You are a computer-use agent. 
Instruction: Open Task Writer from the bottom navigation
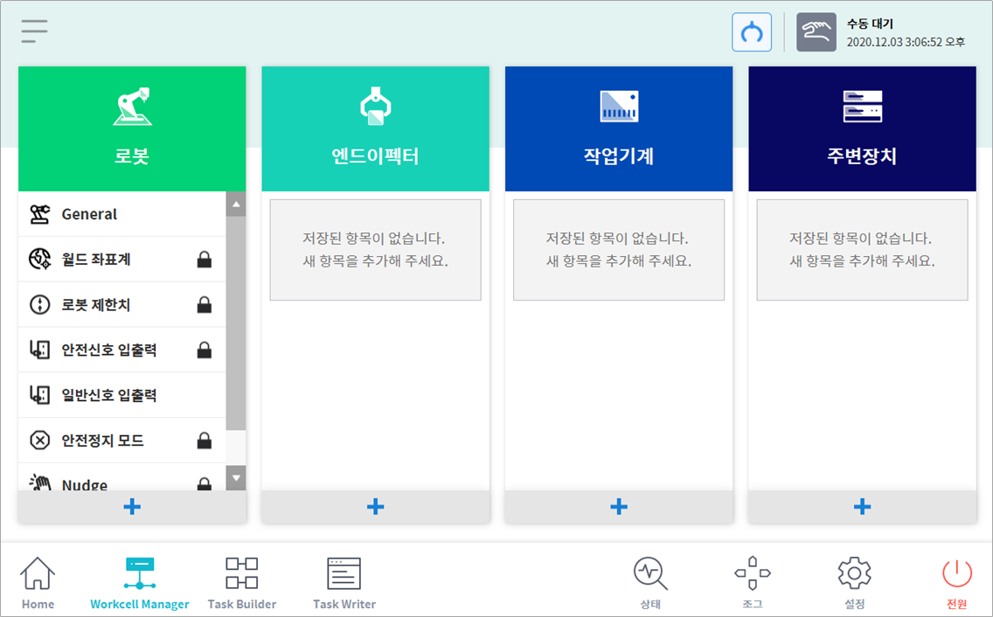(x=343, y=580)
